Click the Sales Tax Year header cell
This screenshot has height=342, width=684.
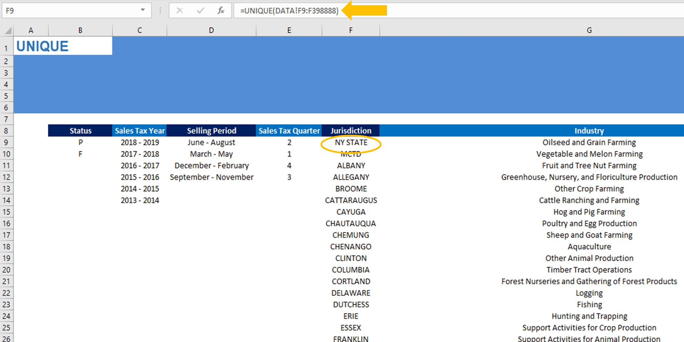point(139,131)
